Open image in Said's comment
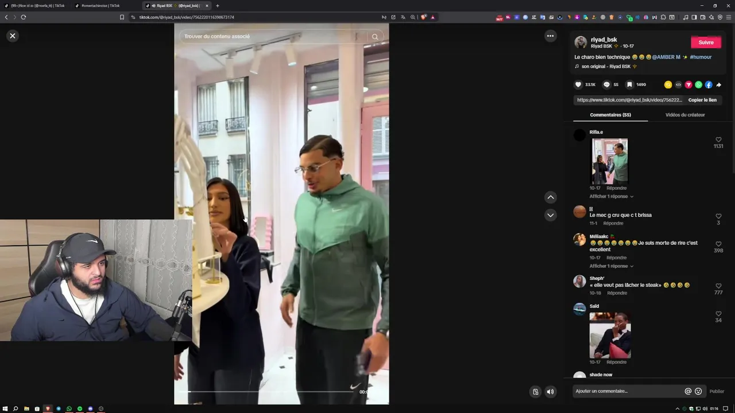 610,336
